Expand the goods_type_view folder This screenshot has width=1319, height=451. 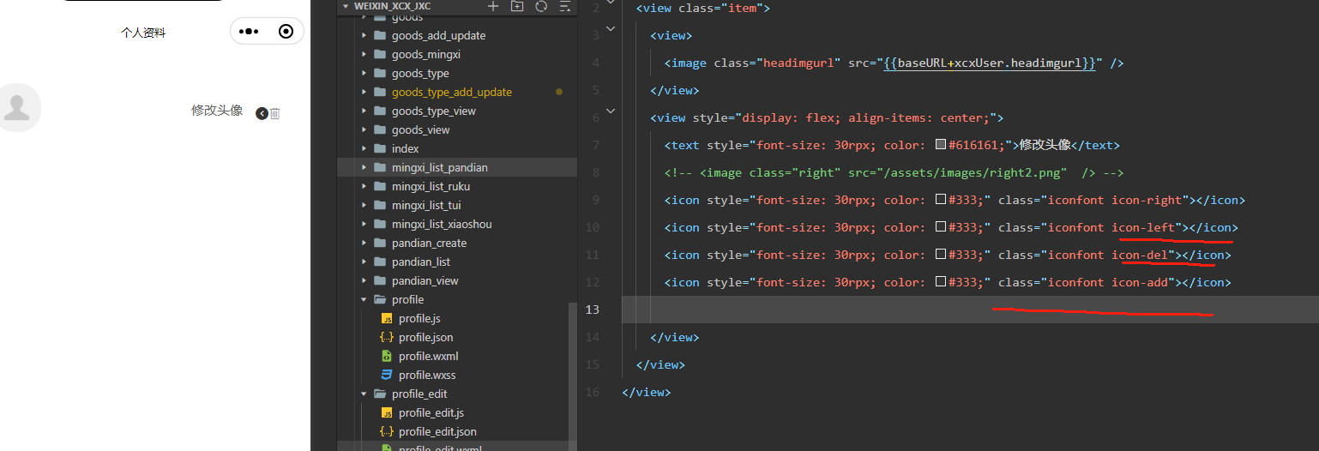(364, 111)
